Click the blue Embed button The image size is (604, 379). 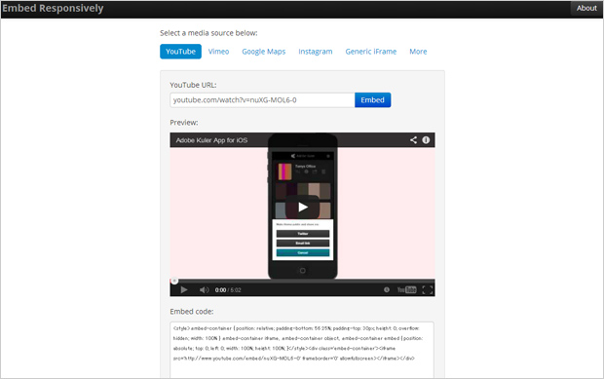372,100
